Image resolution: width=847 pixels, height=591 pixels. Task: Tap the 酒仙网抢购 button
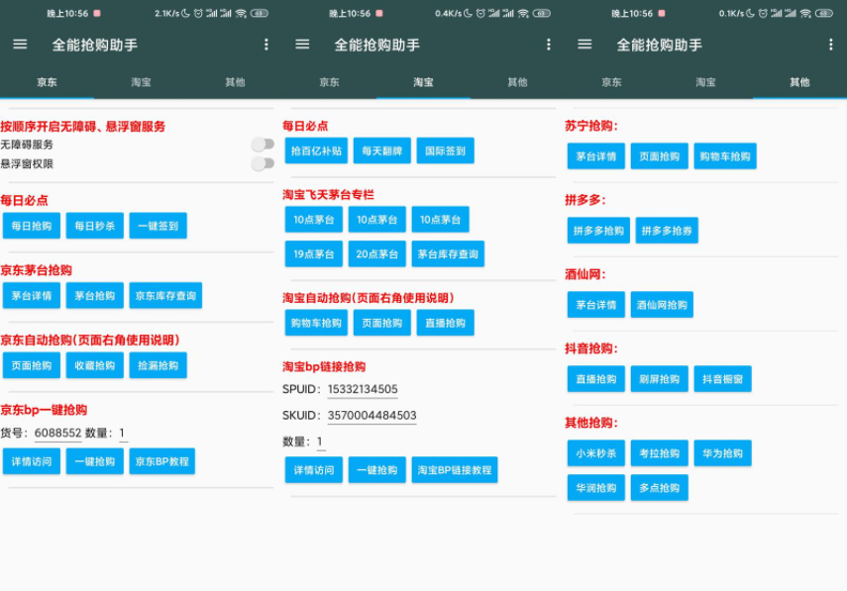click(662, 305)
